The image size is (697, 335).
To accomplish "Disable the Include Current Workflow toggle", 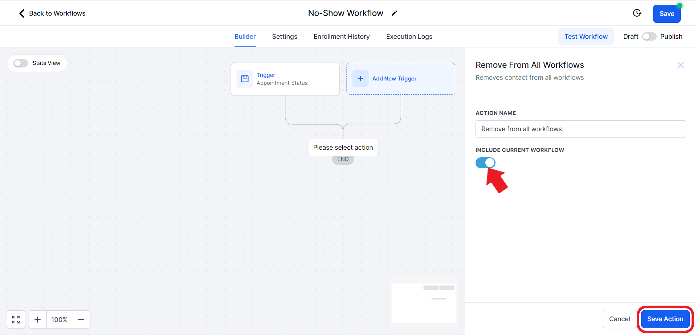I will [x=485, y=163].
